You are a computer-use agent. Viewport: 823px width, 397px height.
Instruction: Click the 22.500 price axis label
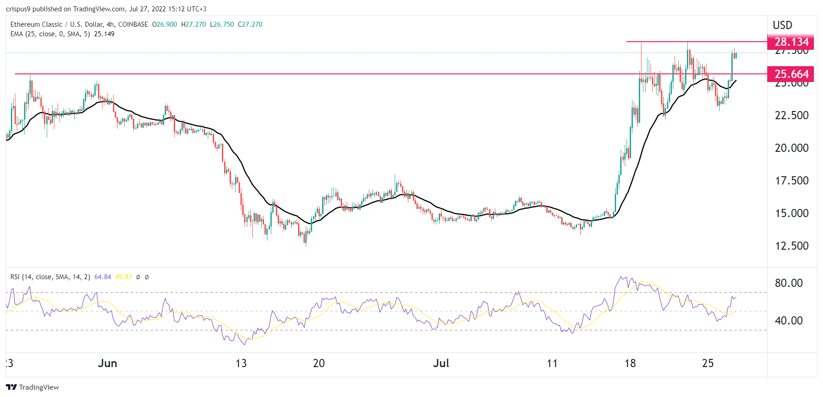point(792,116)
